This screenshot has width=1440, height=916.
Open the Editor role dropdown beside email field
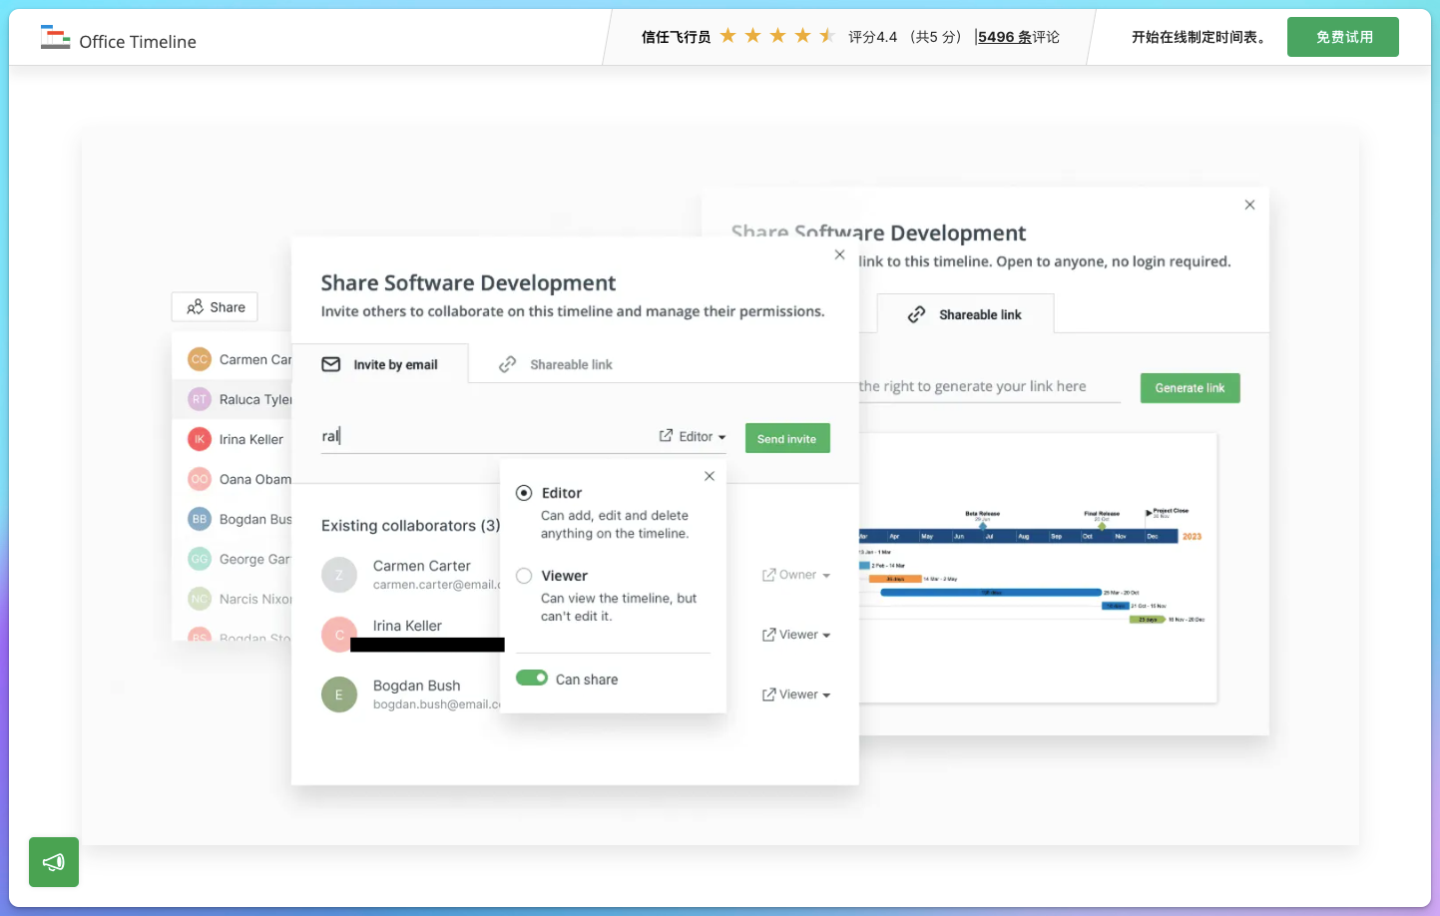pos(694,437)
